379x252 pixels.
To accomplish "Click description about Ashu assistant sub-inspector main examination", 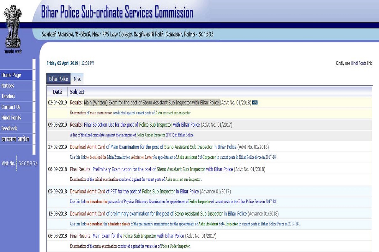I will pos(130,112).
